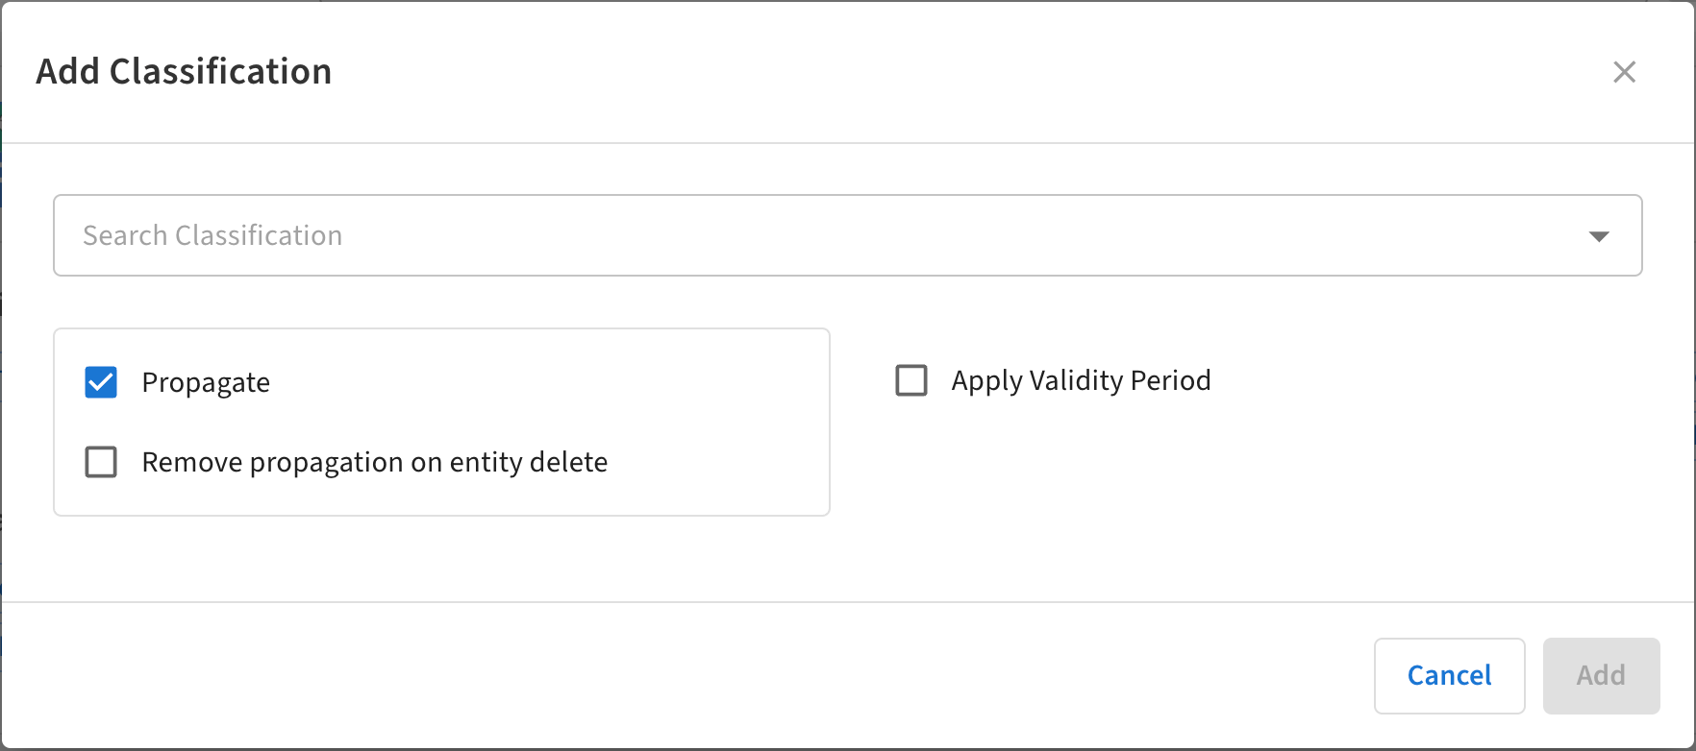Viewport: 1696px width, 751px height.
Task: Click the Add Classification dialog title
Action: [184, 72]
